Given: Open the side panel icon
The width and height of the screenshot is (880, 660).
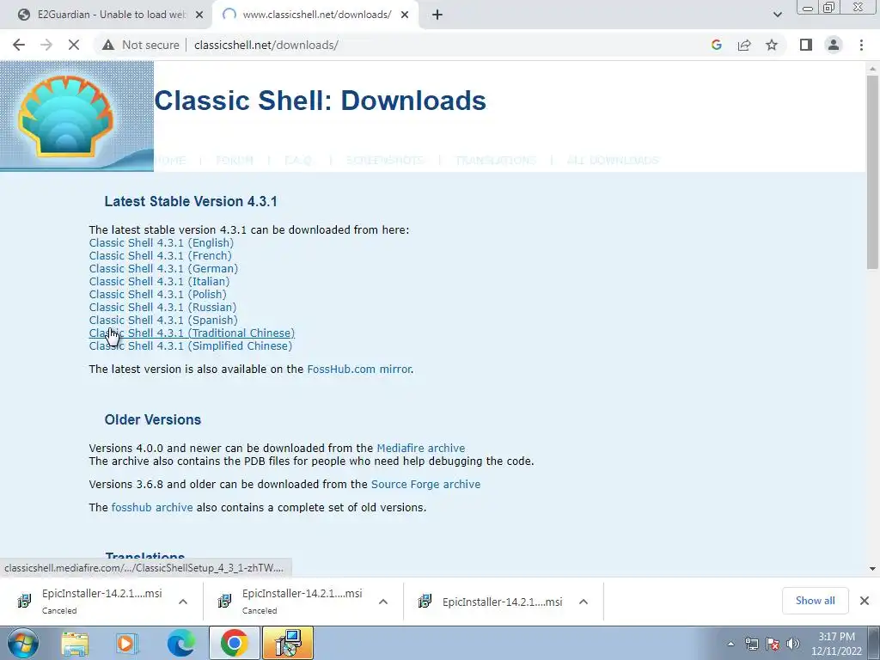Looking at the screenshot, I should 806,45.
